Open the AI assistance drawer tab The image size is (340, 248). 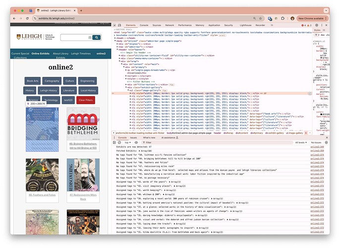click(x=170, y=138)
